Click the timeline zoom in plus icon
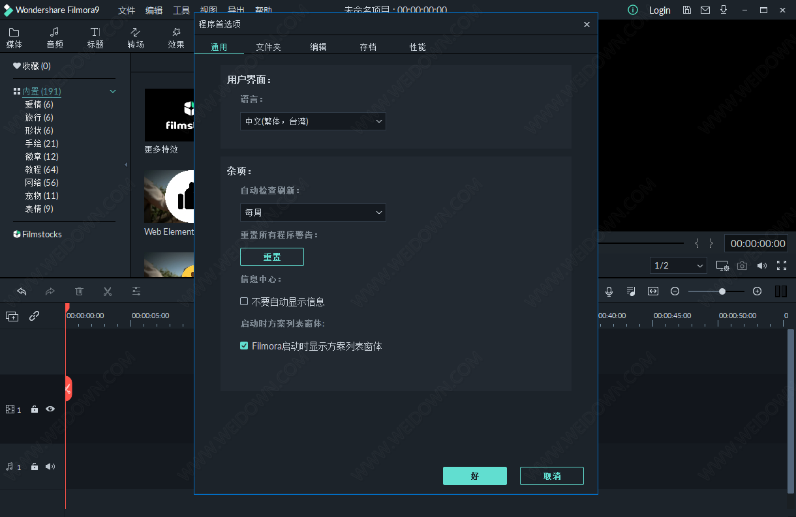This screenshot has height=517, width=796. click(757, 291)
